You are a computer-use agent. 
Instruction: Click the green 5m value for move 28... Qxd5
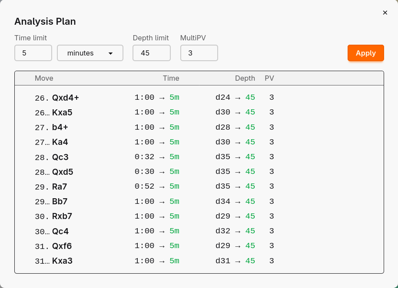click(174, 172)
